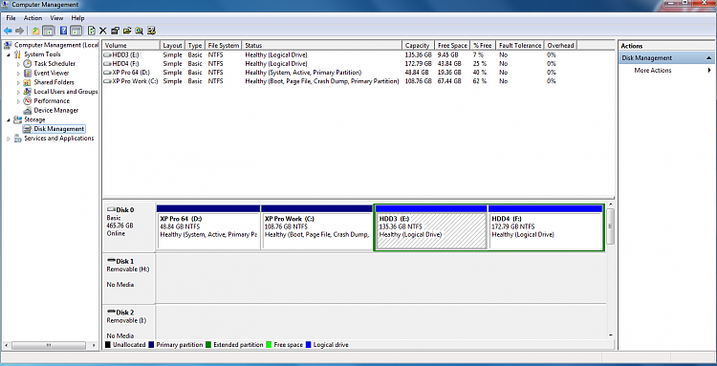Sort by the Free Space column header

(x=452, y=45)
